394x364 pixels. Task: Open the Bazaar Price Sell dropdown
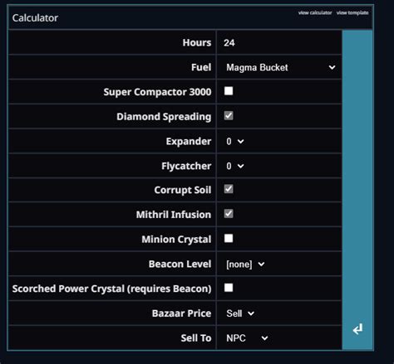tap(240, 313)
